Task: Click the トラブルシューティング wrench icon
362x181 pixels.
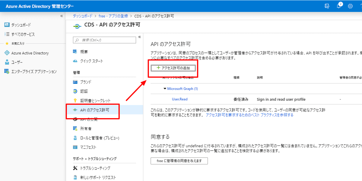Action: (x=75, y=168)
